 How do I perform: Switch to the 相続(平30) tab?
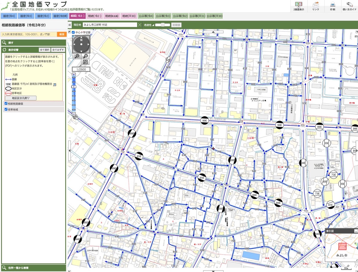(129, 16)
